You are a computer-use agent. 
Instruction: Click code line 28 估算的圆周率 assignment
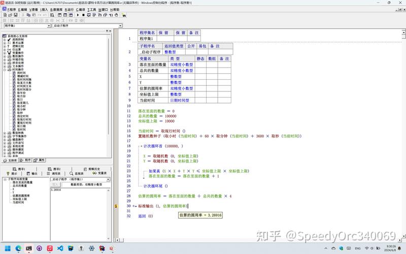pos(185,196)
